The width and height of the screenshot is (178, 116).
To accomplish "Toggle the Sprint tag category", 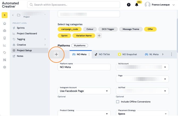I will pos(64,36).
